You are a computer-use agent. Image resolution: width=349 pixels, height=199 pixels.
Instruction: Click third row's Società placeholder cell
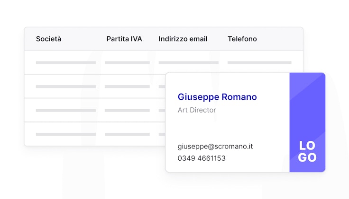pos(65,110)
